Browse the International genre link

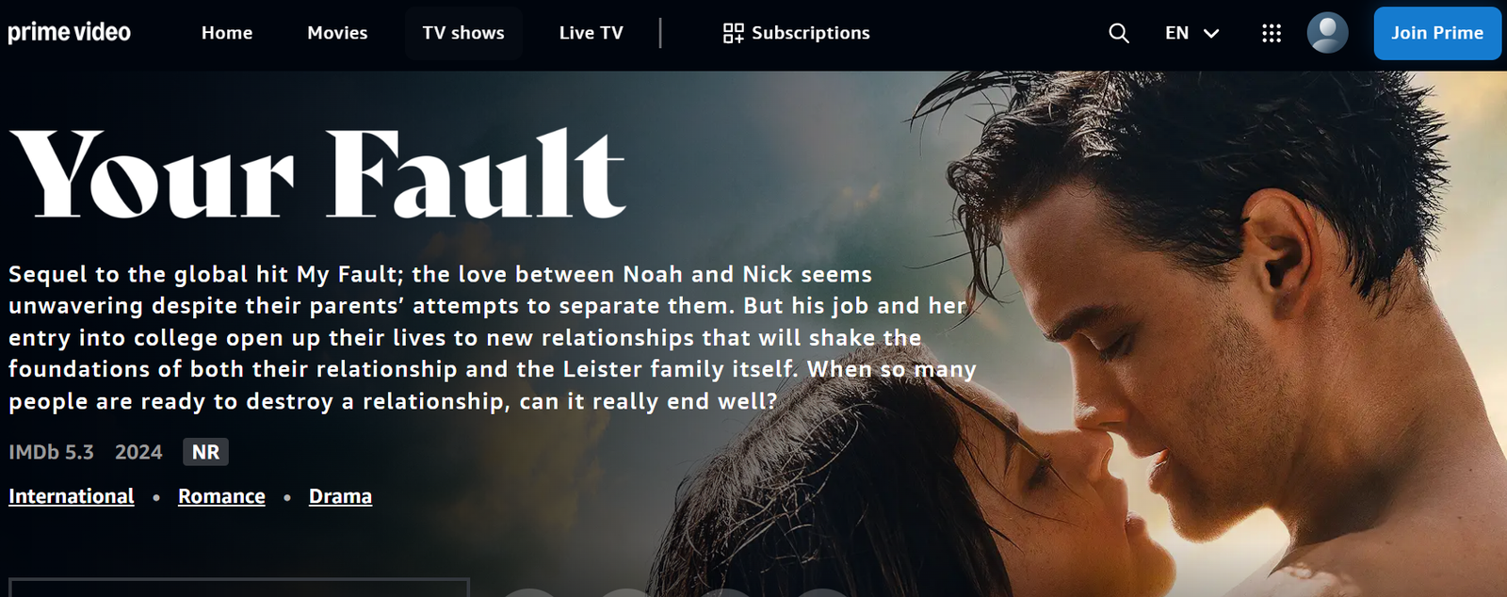[72, 496]
